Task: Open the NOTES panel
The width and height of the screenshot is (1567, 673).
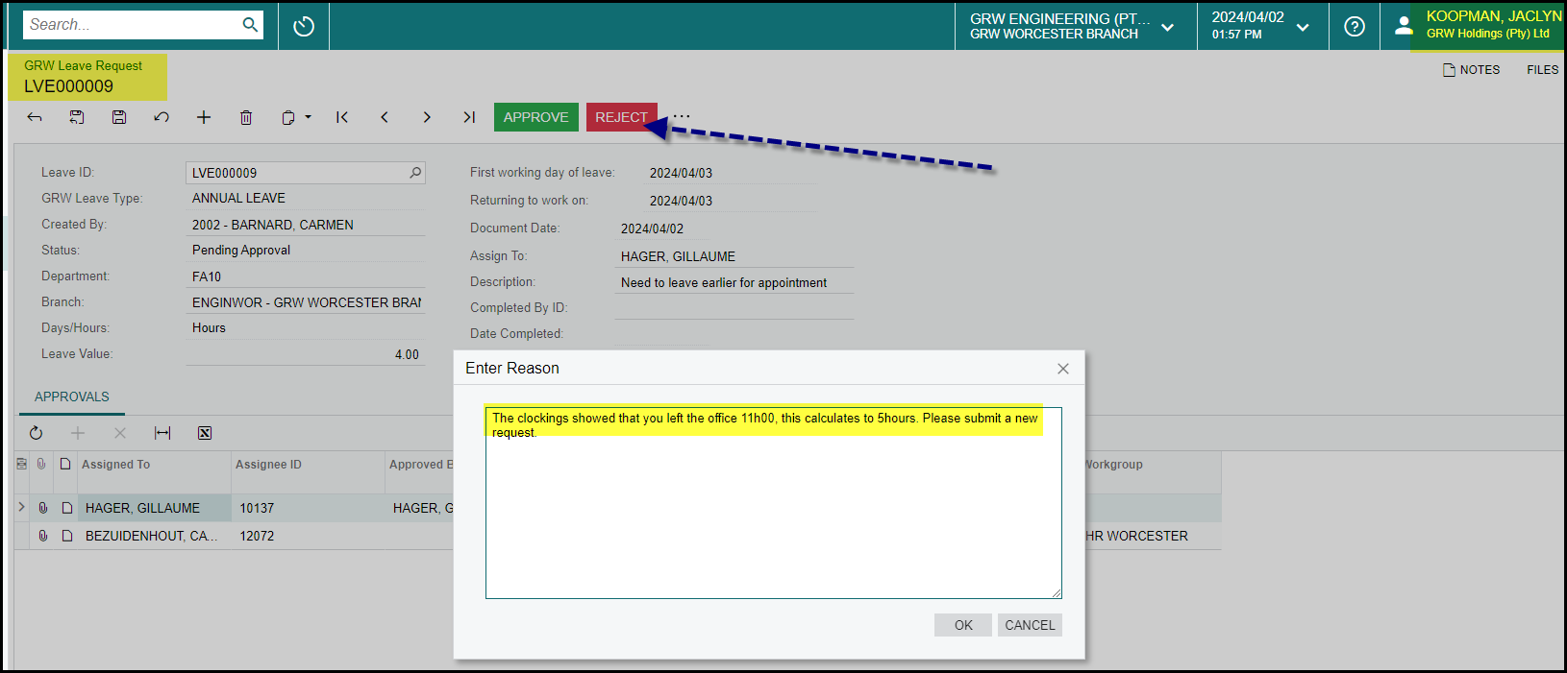Action: (1471, 70)
